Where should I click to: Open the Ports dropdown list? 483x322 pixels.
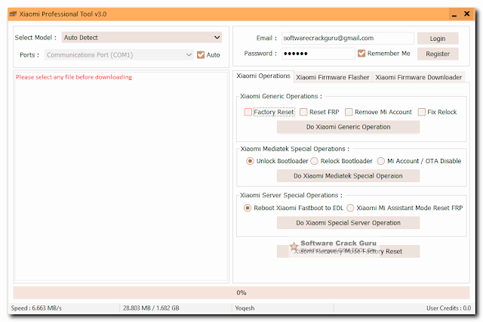[119, 55]
